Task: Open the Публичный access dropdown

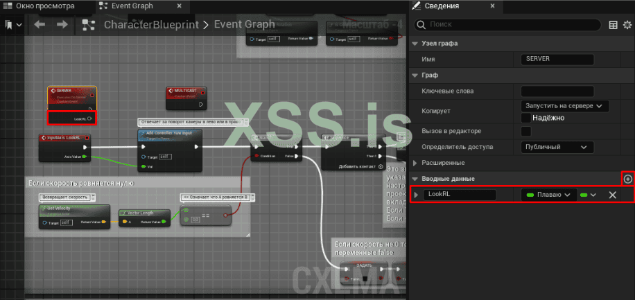Action: [557, 147]
